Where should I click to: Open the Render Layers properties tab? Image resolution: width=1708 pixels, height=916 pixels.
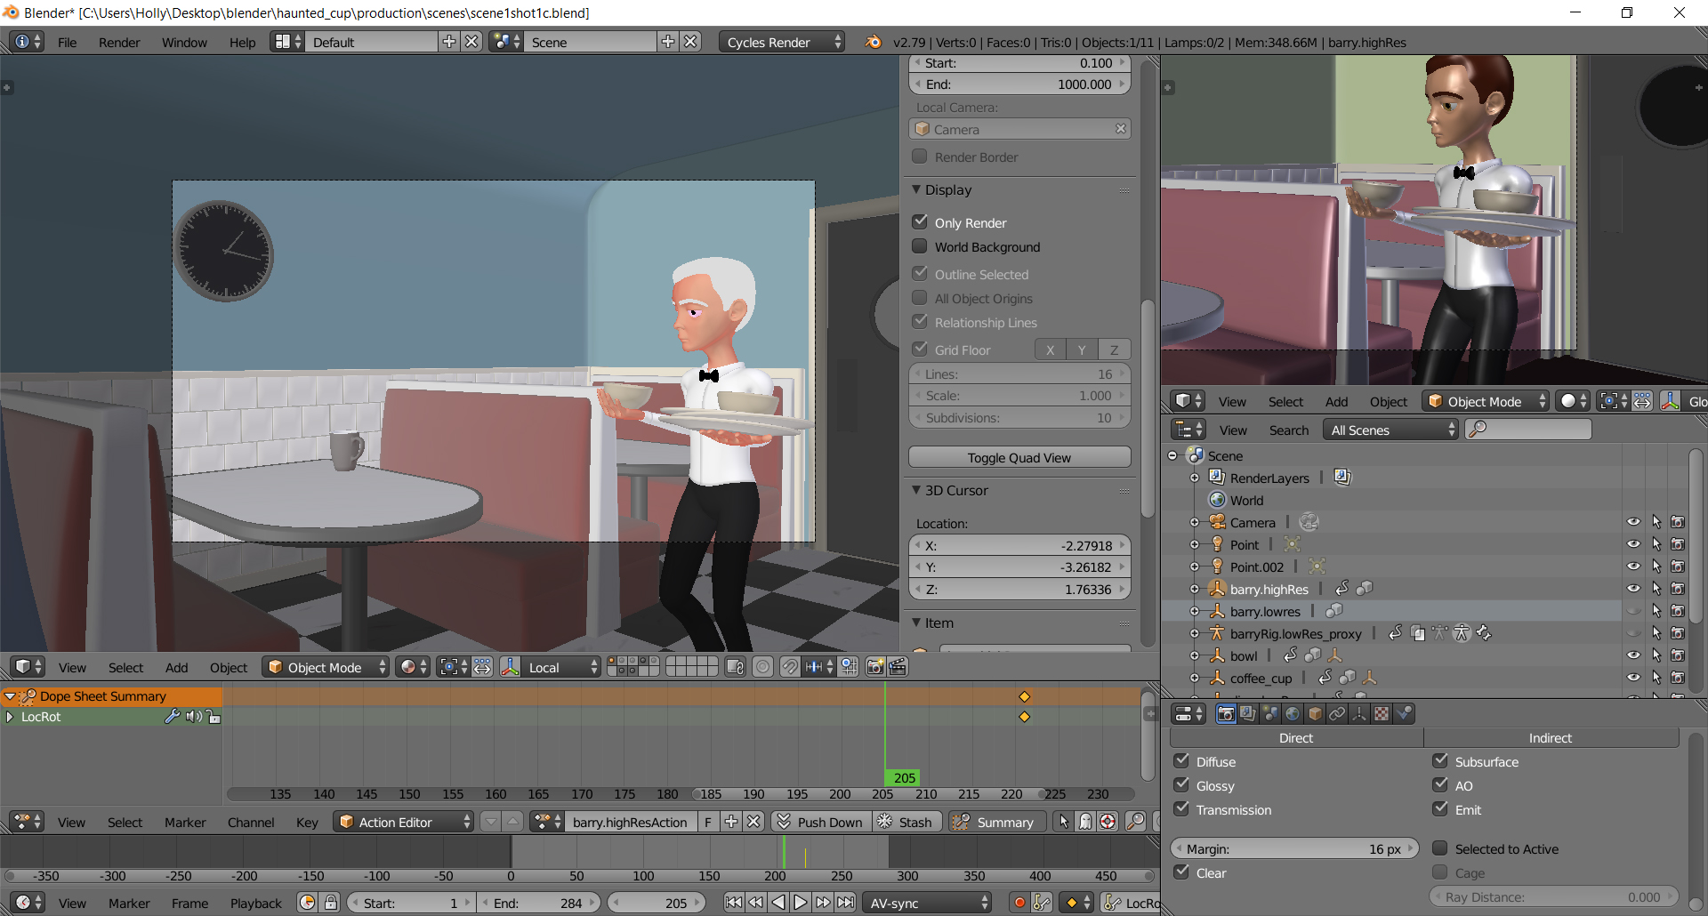tap(1248, 712)
